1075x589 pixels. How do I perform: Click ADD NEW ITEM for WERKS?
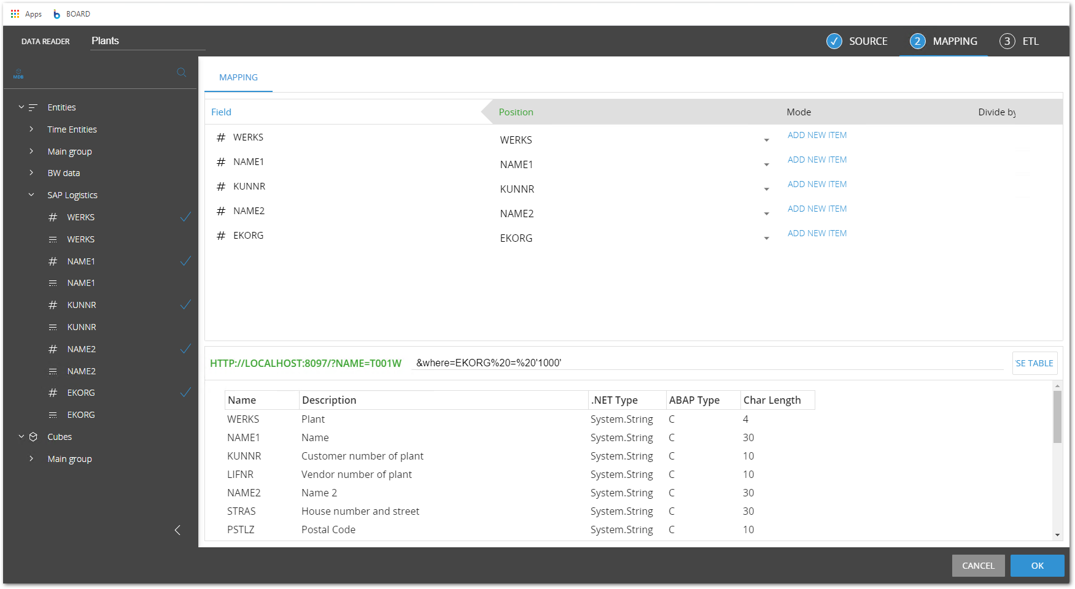pyautogui.click(x=817, y=135)
